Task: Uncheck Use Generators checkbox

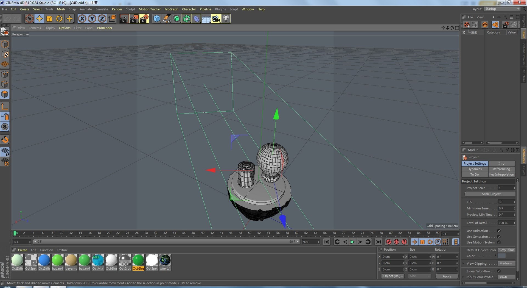Action: 499,237
